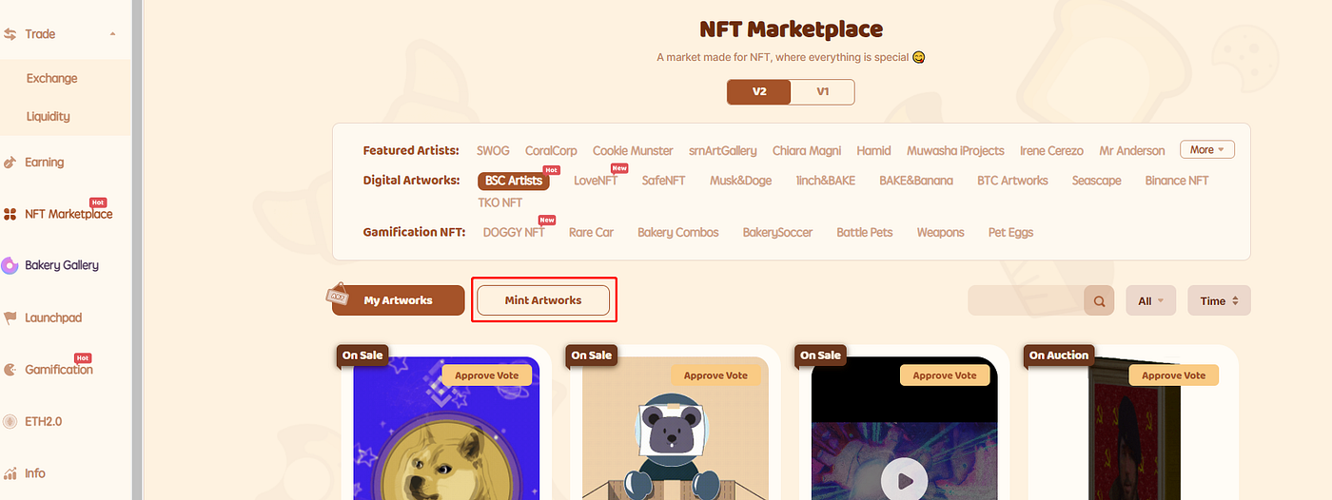Open the ETH2.0 menu item
This screenshot has width=1332, height=500.
click(44, 421)
